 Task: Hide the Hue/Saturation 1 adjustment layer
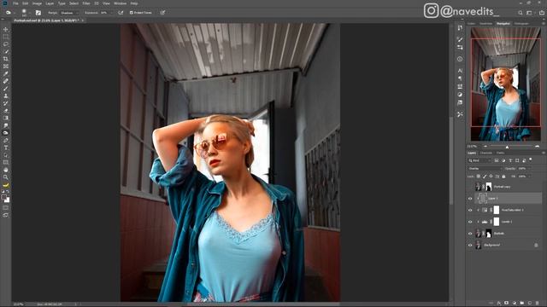tap(470, 211)
